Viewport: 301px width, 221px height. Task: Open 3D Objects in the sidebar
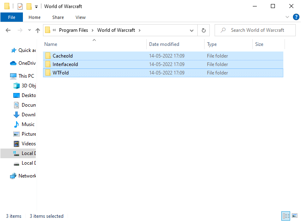(25, 86)
